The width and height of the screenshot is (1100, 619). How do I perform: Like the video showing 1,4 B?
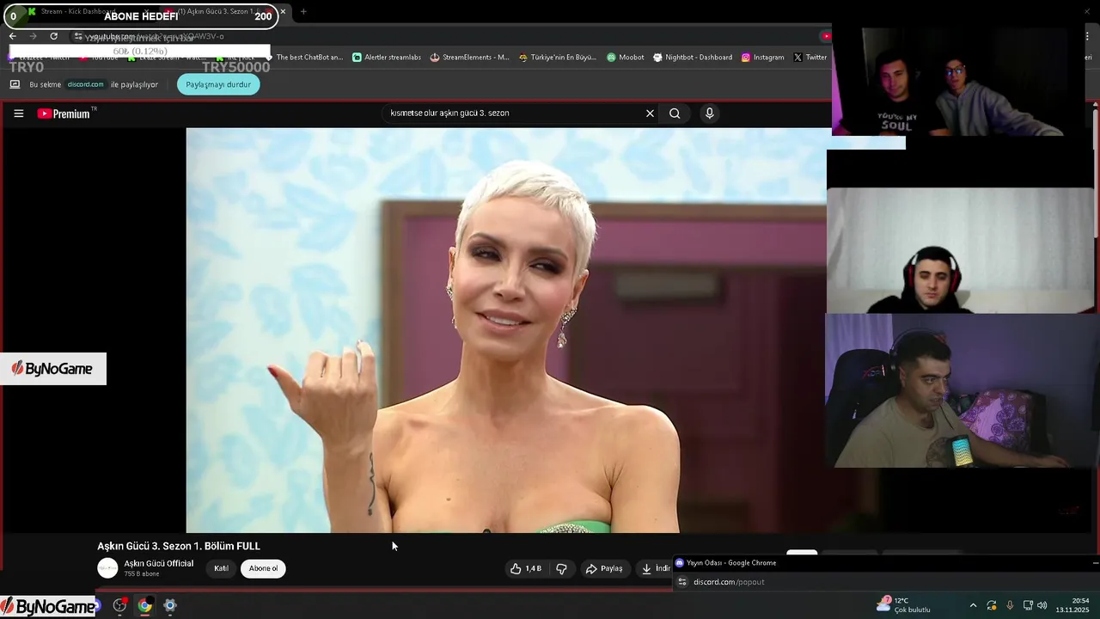click(526, 568)
